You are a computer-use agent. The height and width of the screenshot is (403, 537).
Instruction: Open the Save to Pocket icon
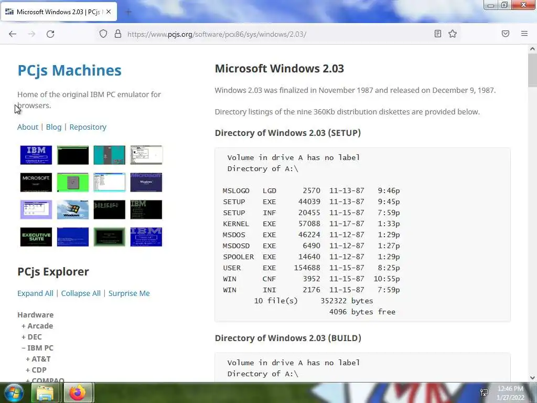point(506,34)
